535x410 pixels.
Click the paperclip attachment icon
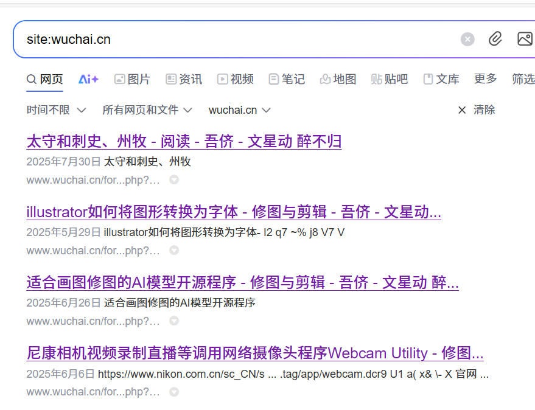(495, 40)
